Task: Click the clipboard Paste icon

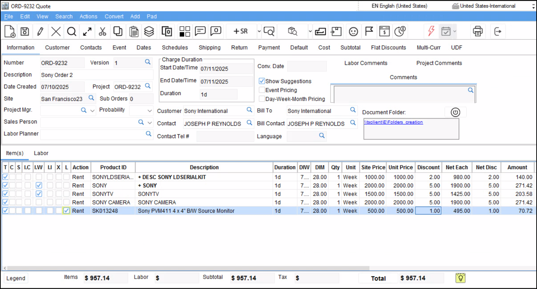Action: (134, 32)
